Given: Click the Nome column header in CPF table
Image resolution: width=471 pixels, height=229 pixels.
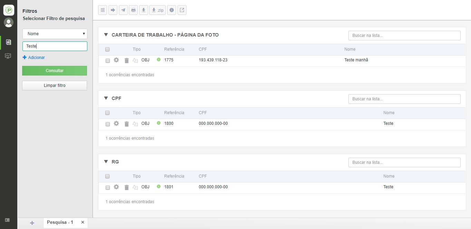Looking at the screenshot, I should (x=389, y=113).
